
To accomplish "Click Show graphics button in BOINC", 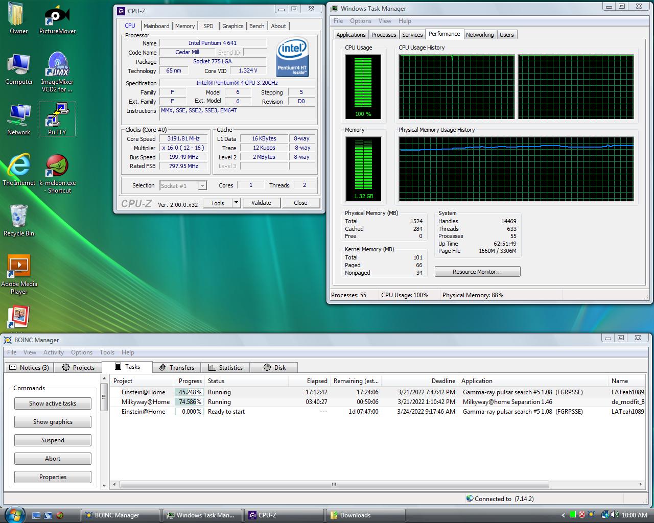I will pyautogui.click(x=53, y=422).
